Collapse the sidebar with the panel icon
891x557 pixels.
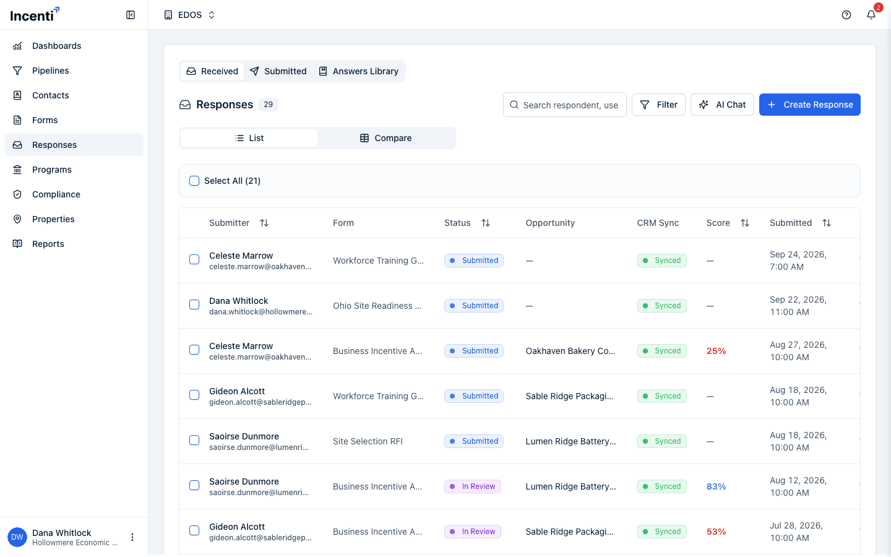tap(131, 15)
